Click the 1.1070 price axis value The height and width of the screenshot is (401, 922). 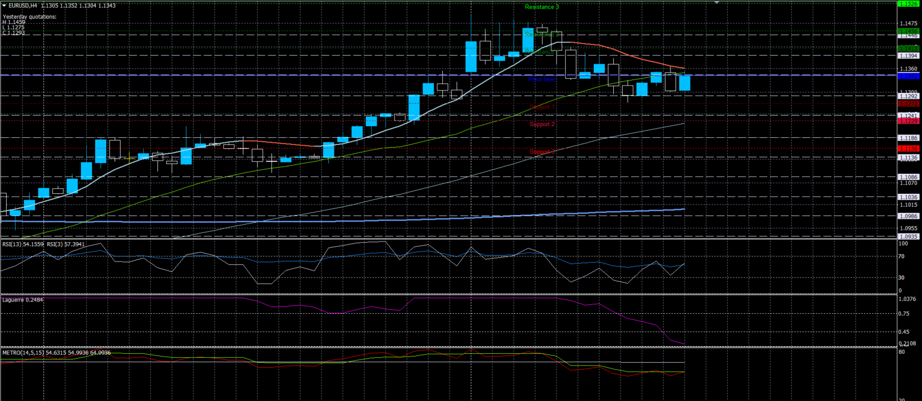point(908,183)
